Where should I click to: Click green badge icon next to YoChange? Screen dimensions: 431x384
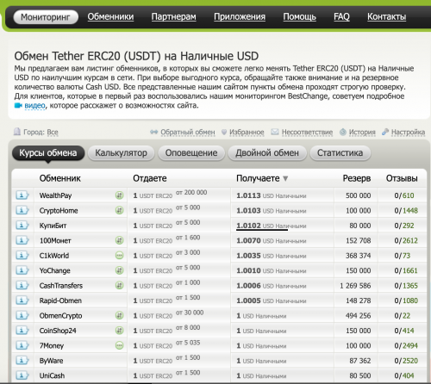coord(119,270)
